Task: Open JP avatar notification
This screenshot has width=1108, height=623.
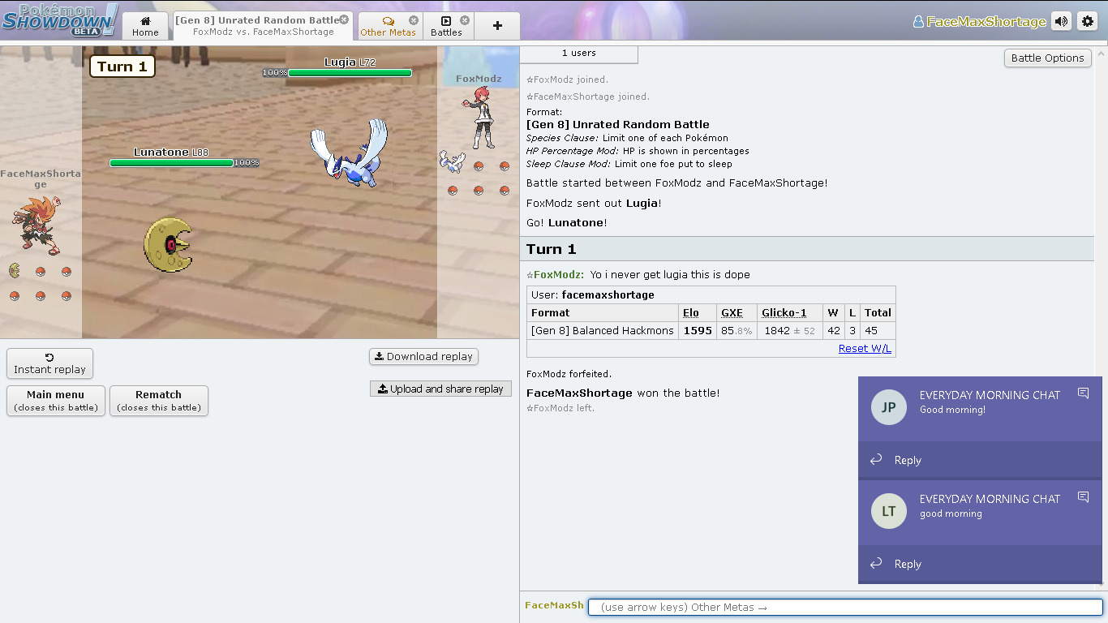Action: click(x=888, y=407)
